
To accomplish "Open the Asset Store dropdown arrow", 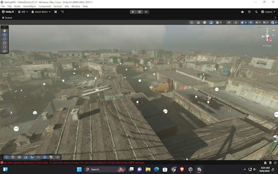I will [49, 12].
